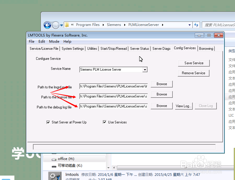Switch to Server Diags tab

[x=161, y=49]
